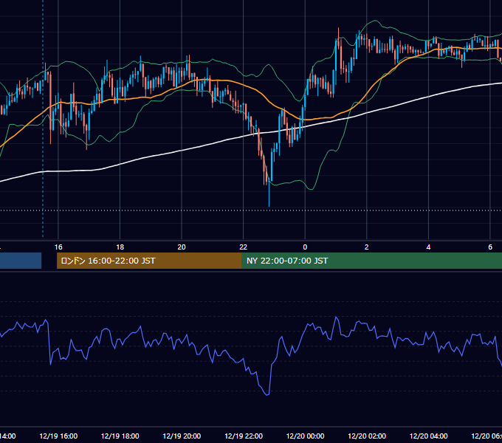Image resolution: width=502 pixels, height=443 pixels.
Task: Click the '16' hour label on chart axis
Action: (x=58, y=247)
